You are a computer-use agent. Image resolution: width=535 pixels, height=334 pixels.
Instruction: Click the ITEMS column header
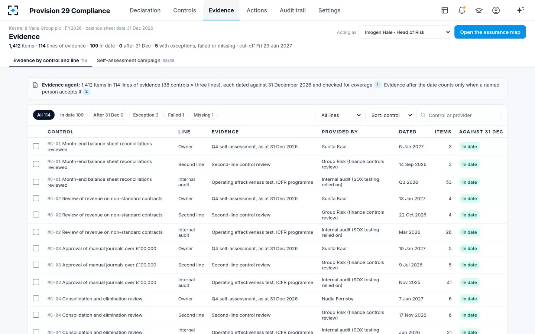pos(443,132)
